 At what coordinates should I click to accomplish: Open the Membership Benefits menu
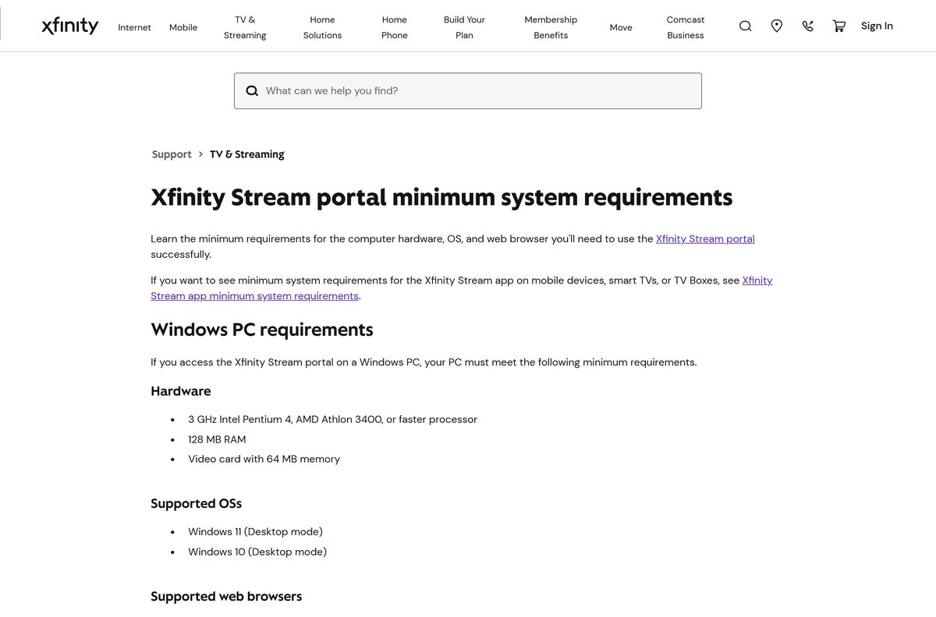point(551,27)
